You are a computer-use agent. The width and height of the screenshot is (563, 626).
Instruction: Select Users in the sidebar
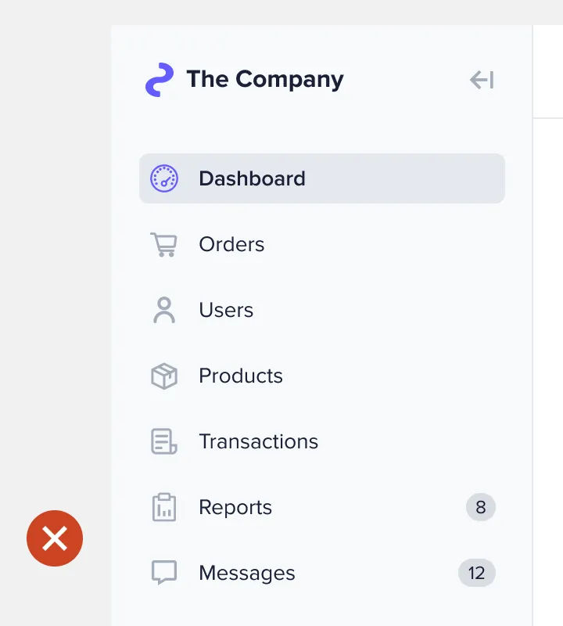226,310
